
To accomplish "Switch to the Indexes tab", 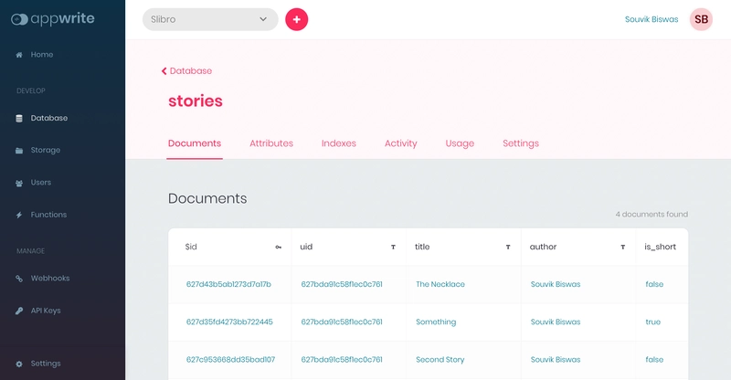I will click(339, 143).
